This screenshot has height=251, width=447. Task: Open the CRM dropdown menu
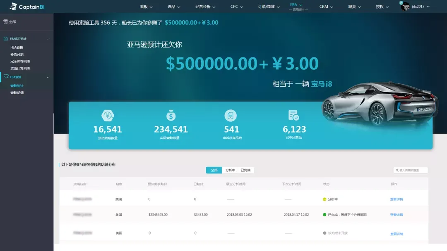pos(326,7)
